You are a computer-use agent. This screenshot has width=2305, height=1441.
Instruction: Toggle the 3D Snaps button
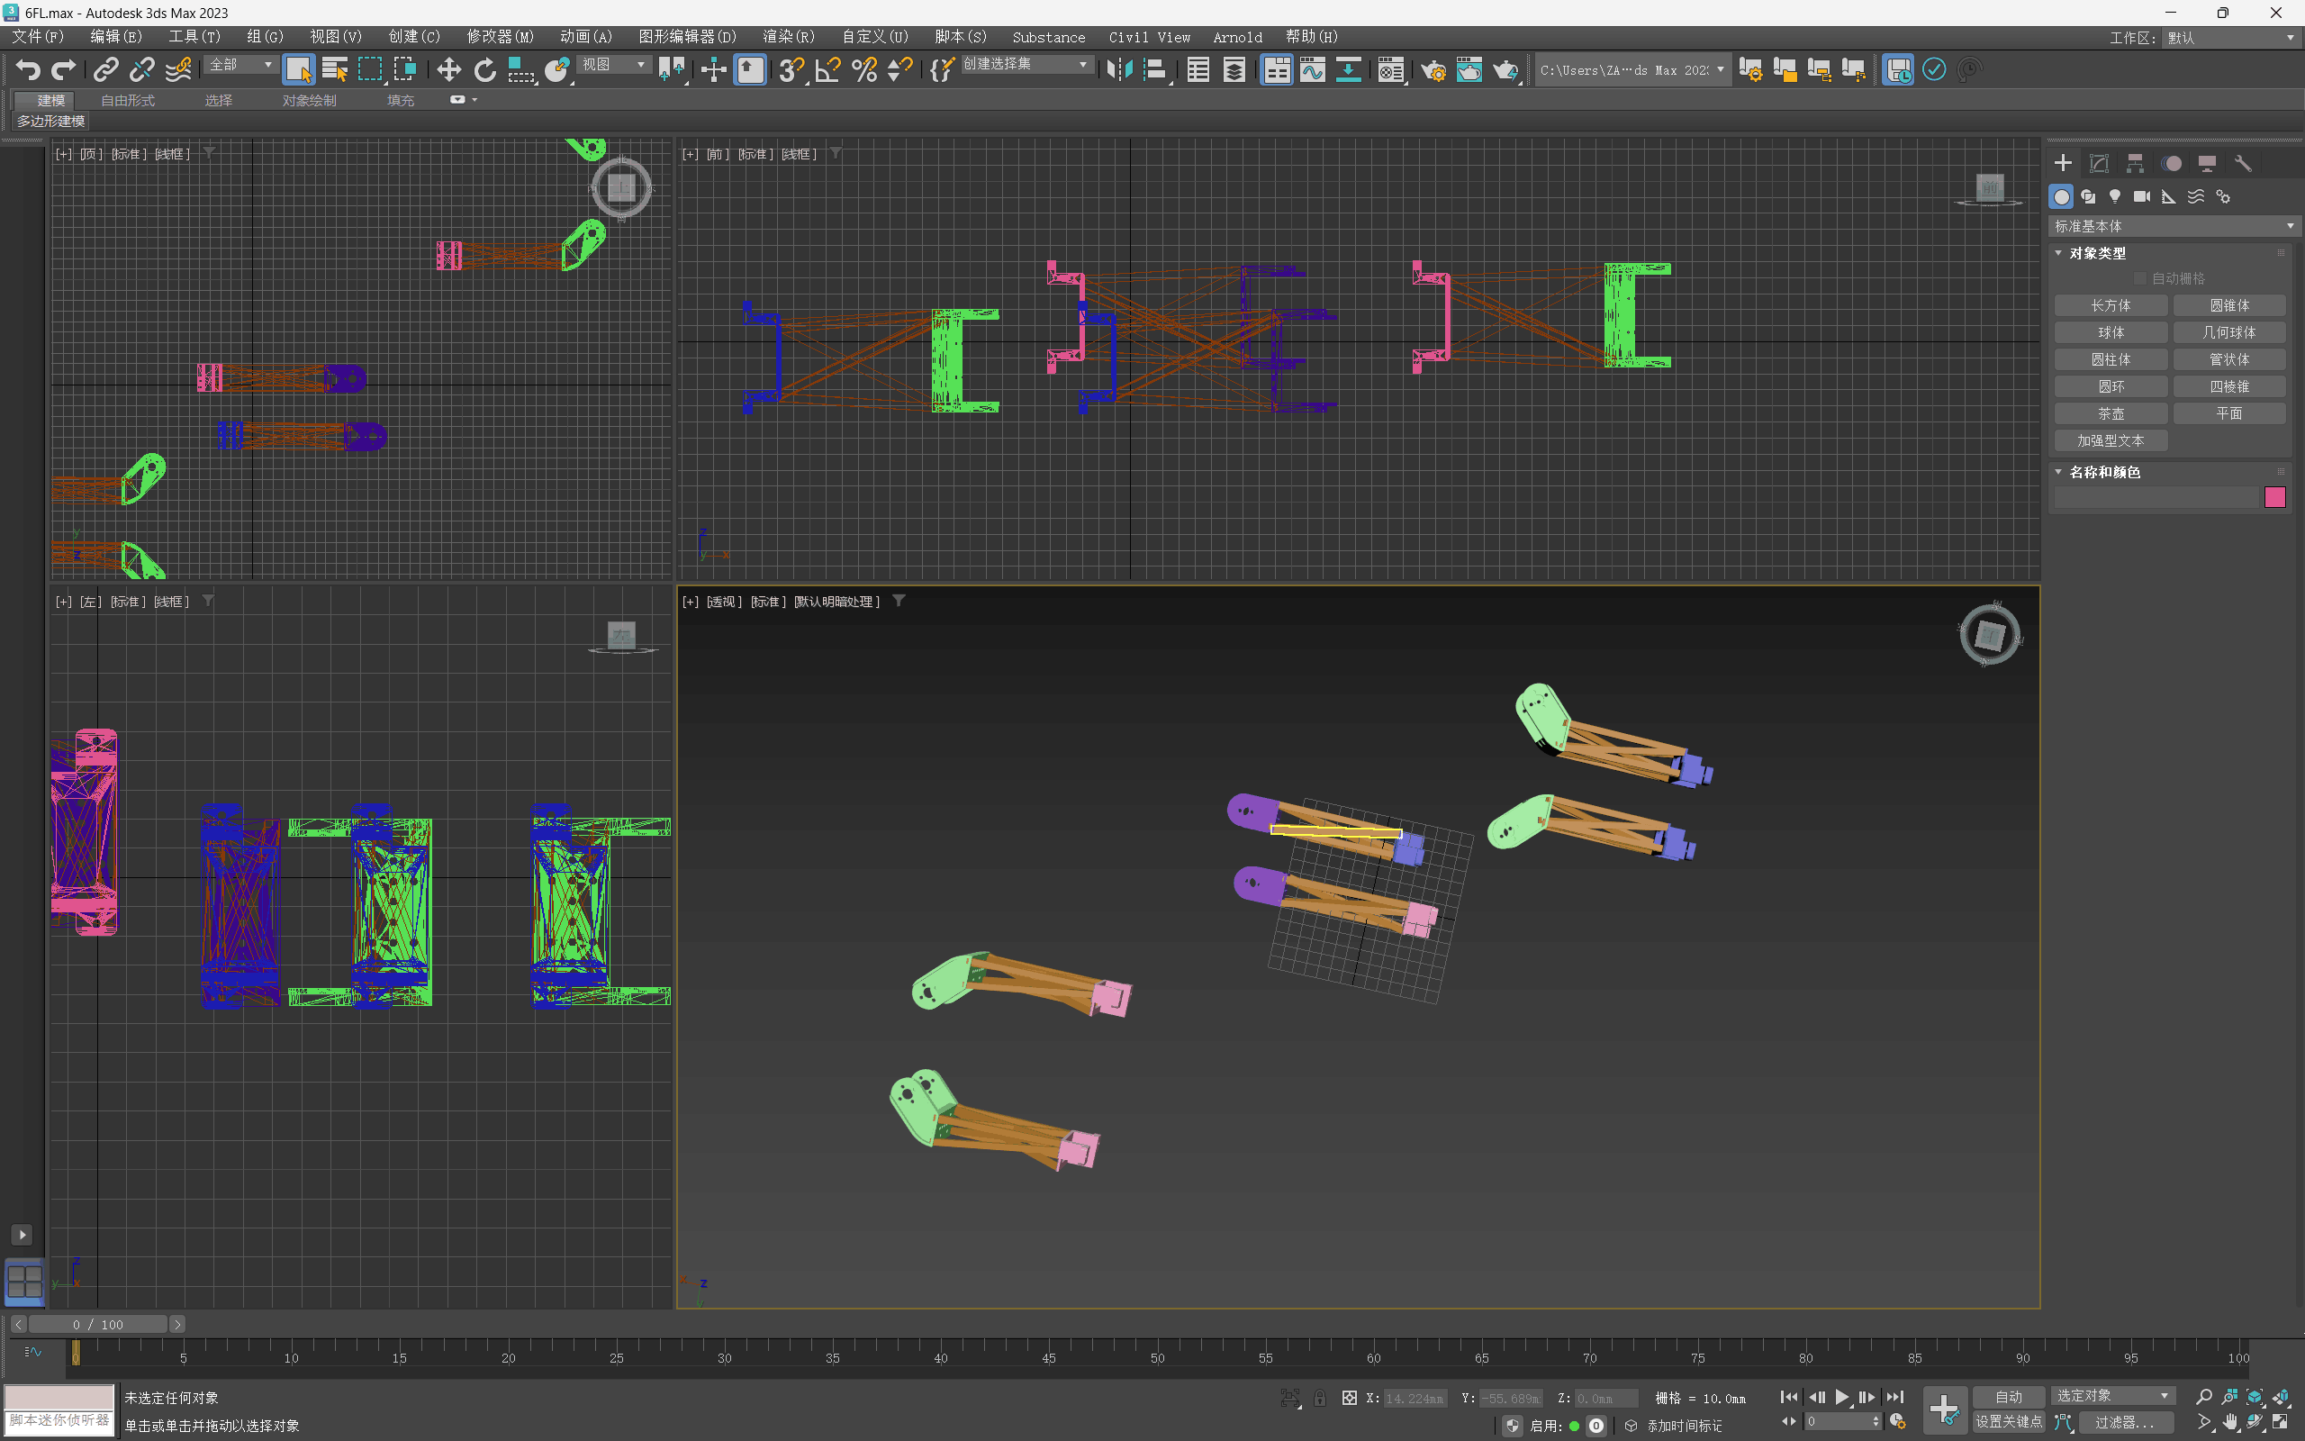(790, 69)
